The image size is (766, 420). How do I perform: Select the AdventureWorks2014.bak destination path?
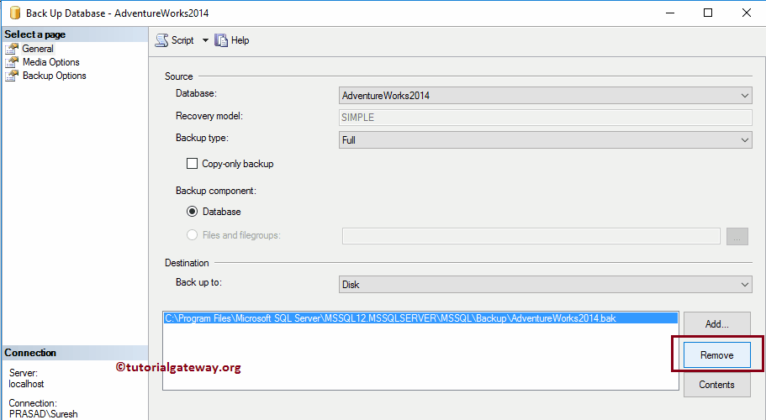pos(420,318)
